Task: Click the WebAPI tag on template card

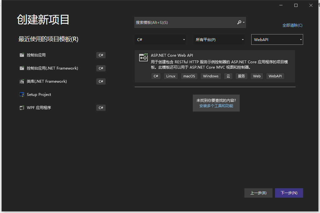Action: (275, 76)
